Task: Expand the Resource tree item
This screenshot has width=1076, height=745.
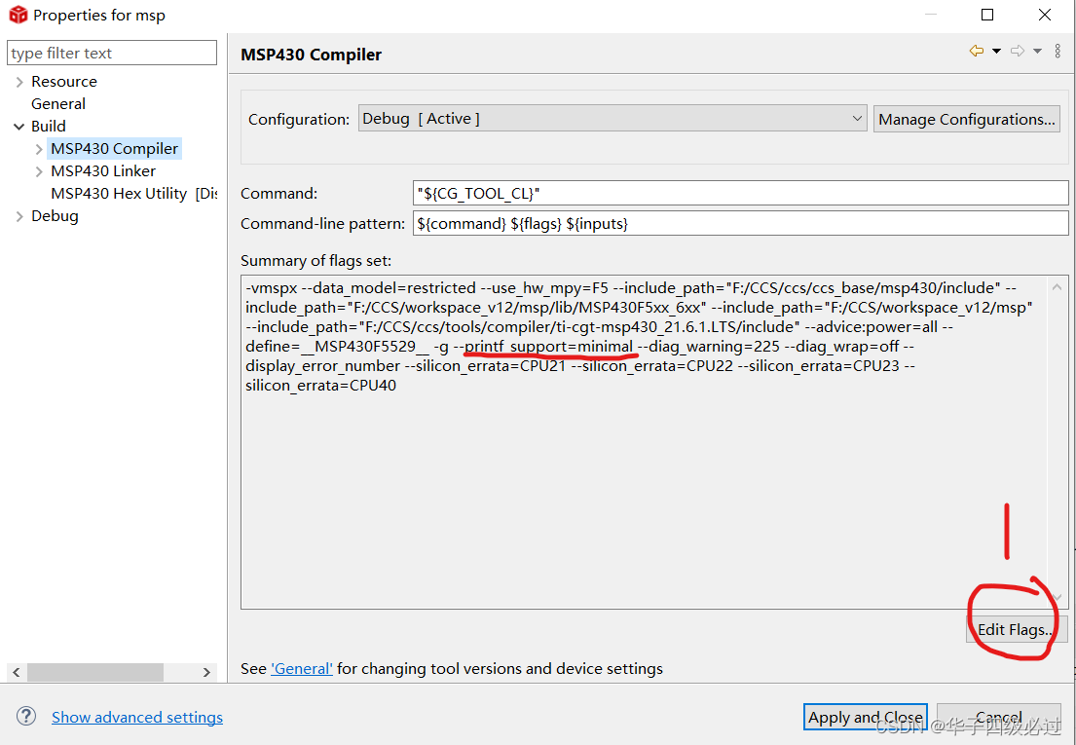Action: tap(19, 81)
